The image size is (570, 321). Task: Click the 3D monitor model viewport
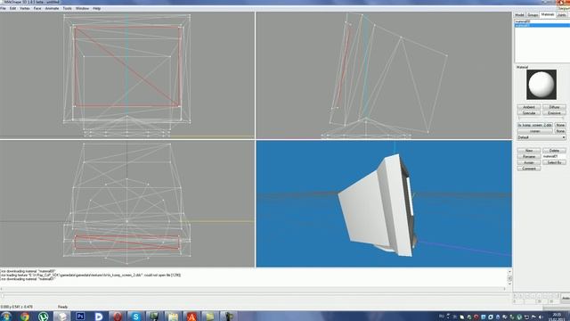coord(384,204)
